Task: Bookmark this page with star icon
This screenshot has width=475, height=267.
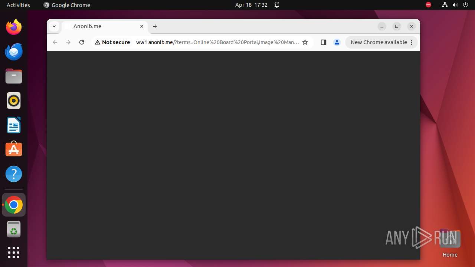Action: click(x=305, y=42)
